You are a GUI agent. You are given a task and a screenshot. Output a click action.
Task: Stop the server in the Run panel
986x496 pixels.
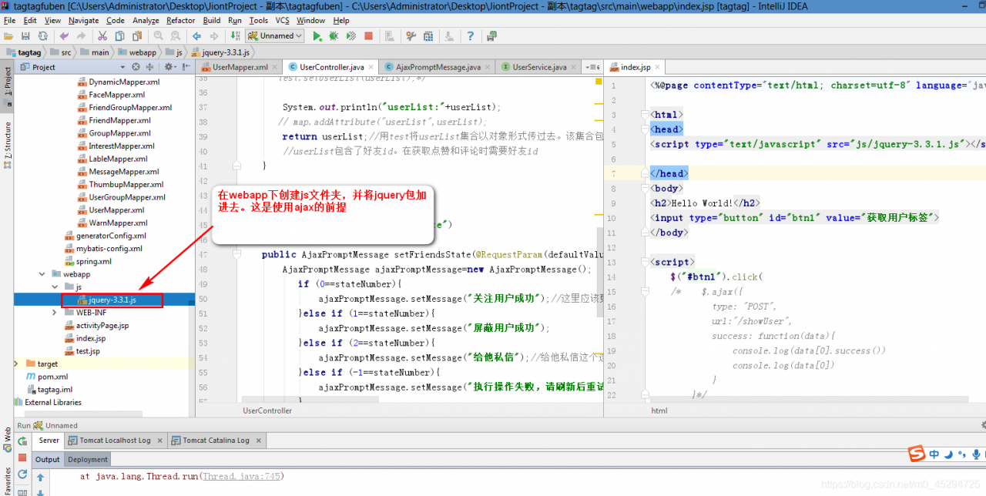[22, 458]
